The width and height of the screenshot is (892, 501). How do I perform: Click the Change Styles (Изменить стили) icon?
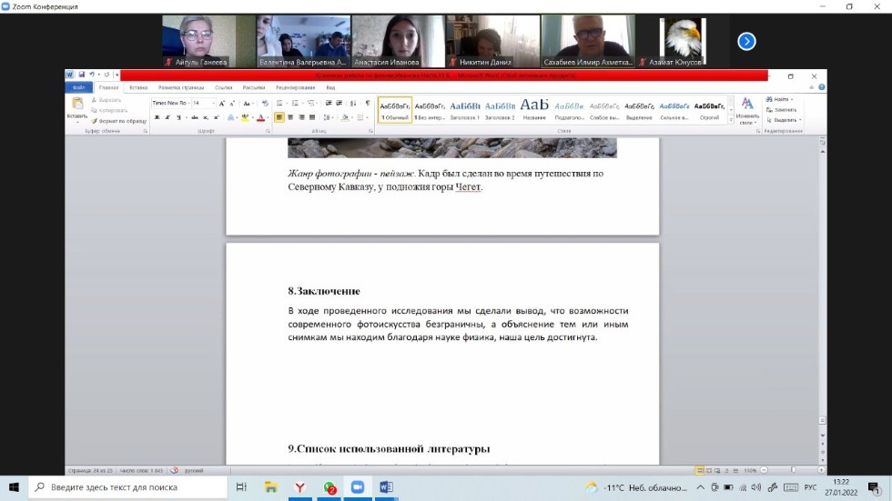[x=747, y=107]
